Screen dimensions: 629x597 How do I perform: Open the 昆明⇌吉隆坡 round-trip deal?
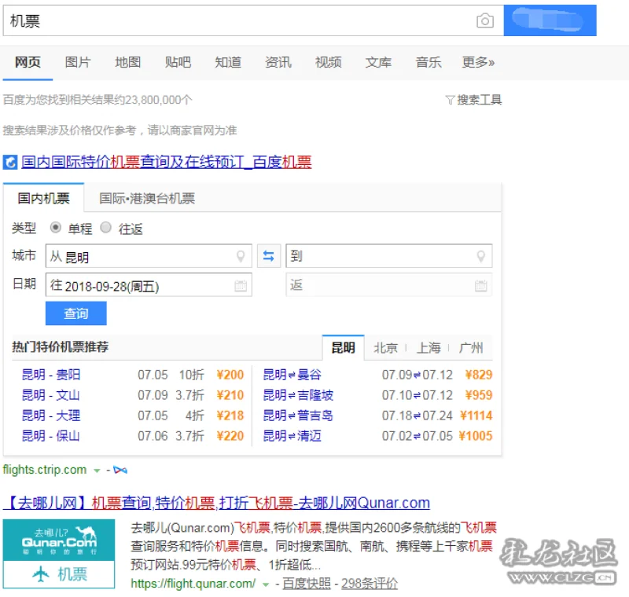click(x=298, y=395)
